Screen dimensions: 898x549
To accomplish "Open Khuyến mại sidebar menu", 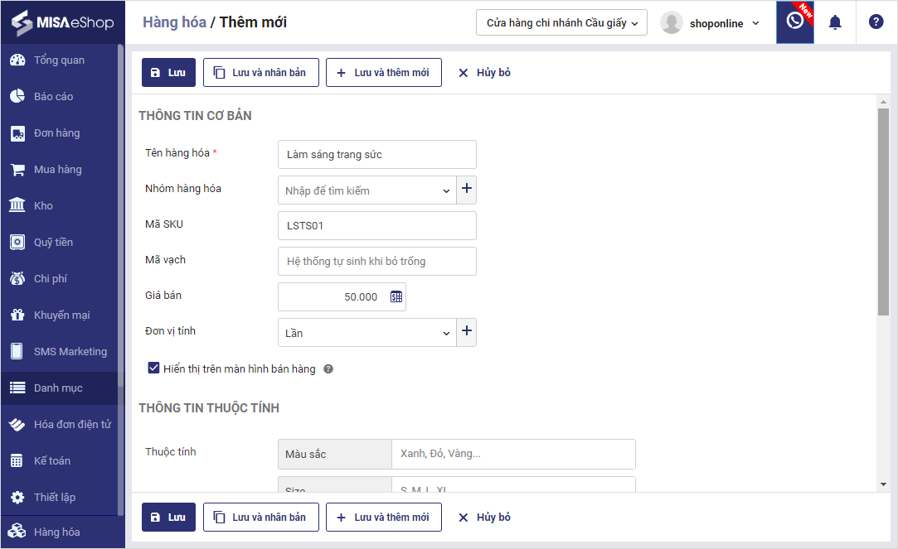I will click(x=61, y=315).
